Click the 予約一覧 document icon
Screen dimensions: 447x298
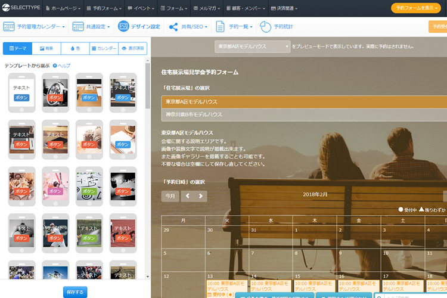(220, 27)
